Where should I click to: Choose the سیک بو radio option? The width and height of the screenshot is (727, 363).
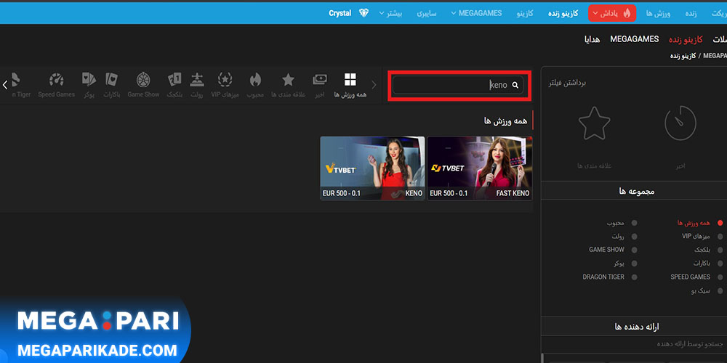[x=720, y=291]
